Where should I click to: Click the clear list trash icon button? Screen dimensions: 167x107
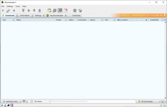(x=24, y=101)
